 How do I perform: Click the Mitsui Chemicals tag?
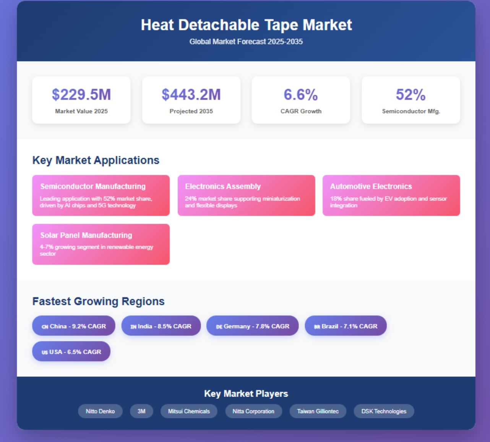pyautogui.click(x=189, y=411)
